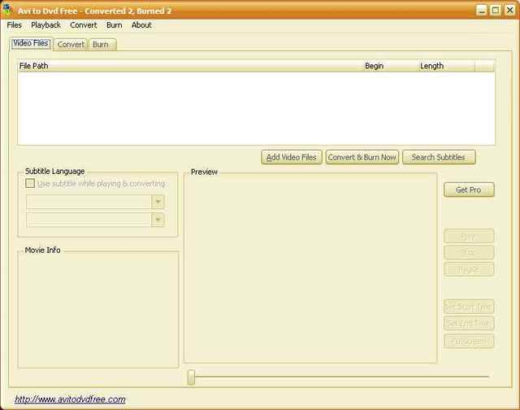The height and width of the screenshot is (410, 520).
Task: Click the Set End Time button
Action: (x=469, y=323)
